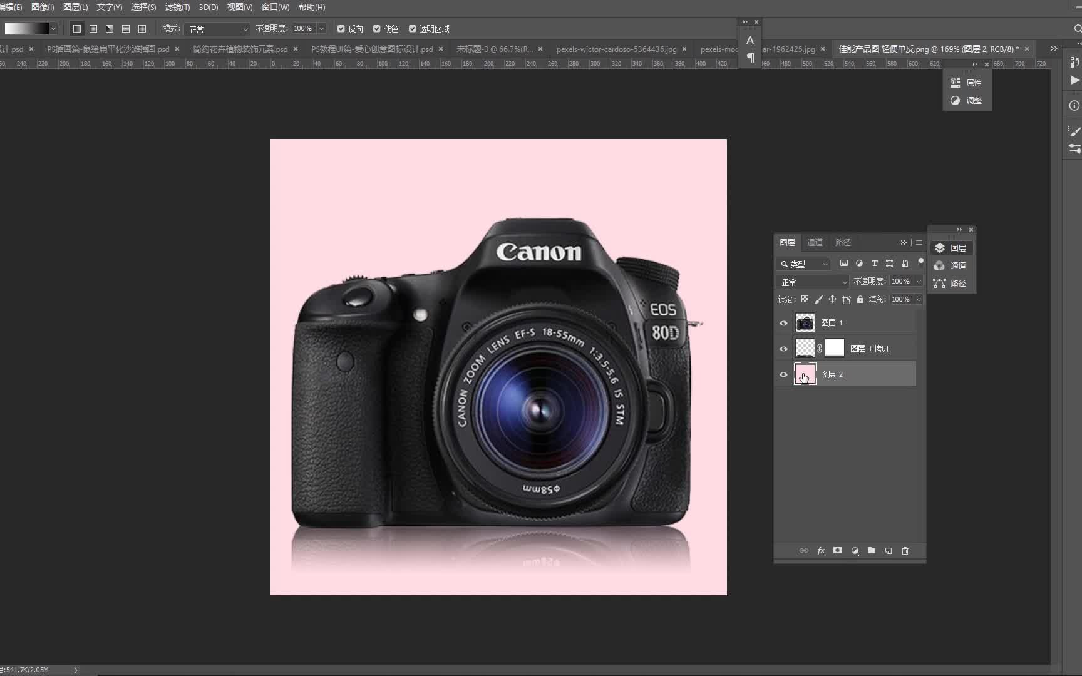This screenshot has width=1082, height=676.
Task: Select the diamond gradient style button
Action: [142, 29]
